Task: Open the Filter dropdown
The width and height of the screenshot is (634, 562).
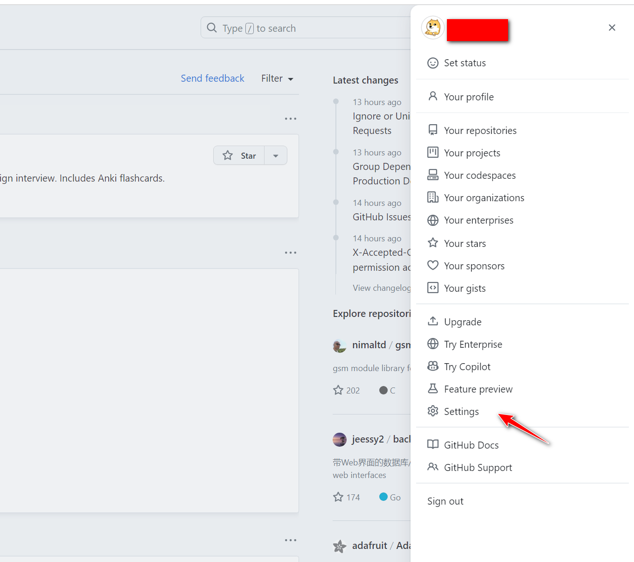Action: (277, 78)
